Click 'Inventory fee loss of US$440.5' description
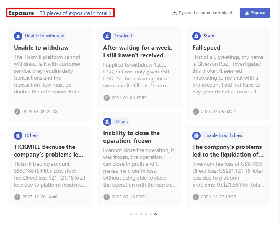Viewport: 279px width, 225px height. [228, 174]
